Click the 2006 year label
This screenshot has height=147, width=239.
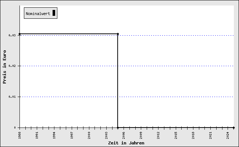[124, 135]
